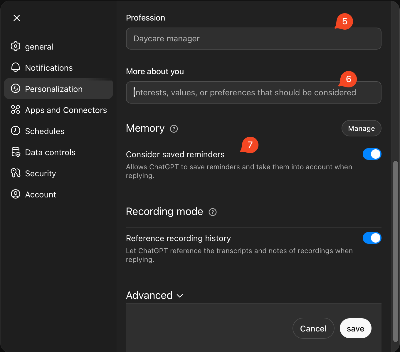Screen dimensions: 400x352
Task: Click the Security key icon
Action: tap(16, 173)
